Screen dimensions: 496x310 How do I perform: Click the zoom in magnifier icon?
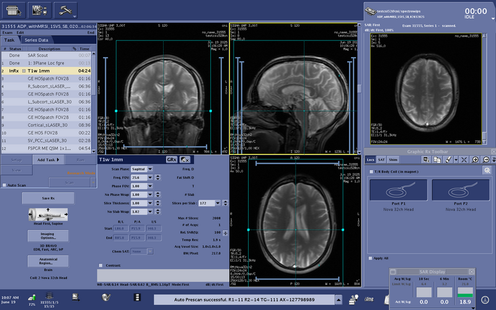tap(475, 160)
